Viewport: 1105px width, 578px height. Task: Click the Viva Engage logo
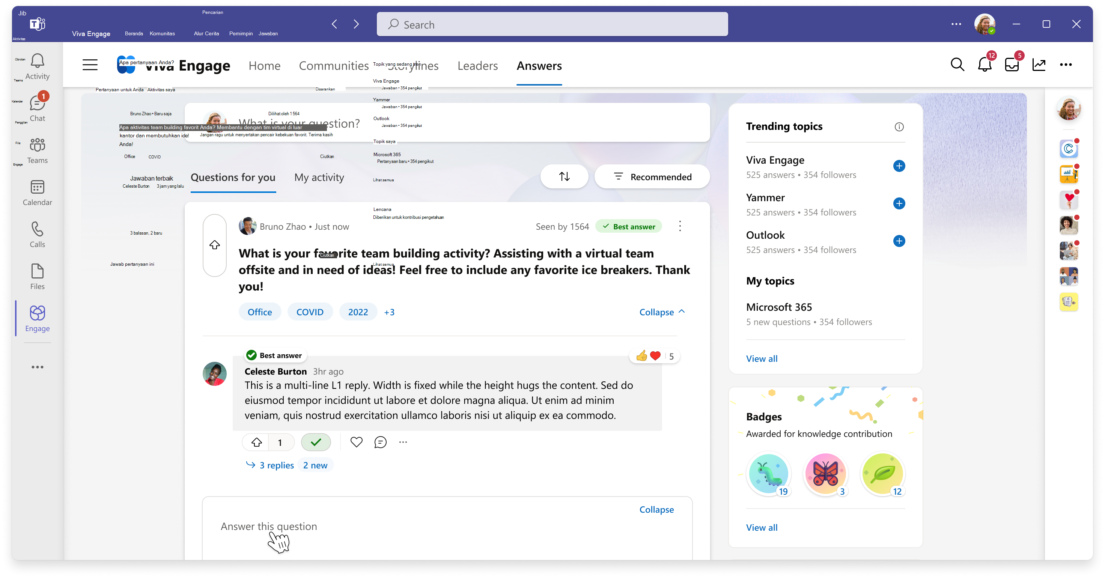coord(126,65)
